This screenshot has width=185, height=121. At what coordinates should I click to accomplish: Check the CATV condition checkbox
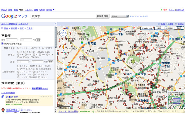[18, 69]
